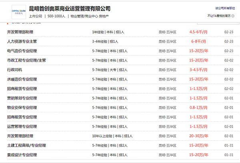Click the 20-30万/年 salary text
Image resolution: width=240 pixels, height=163 pixels.
coord(199,136)
